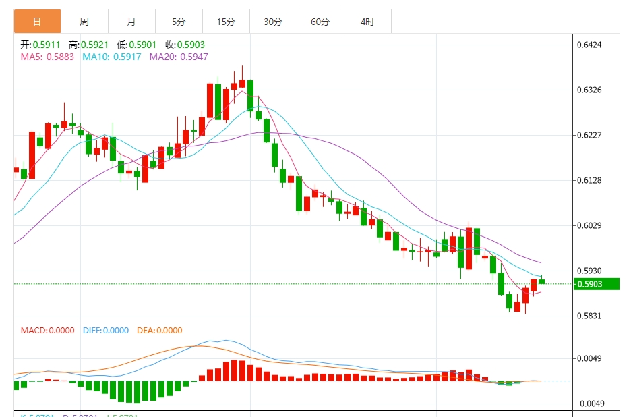Click the MA10: 0.5917 indicator label
631x417 pixels.
[112, 57]
